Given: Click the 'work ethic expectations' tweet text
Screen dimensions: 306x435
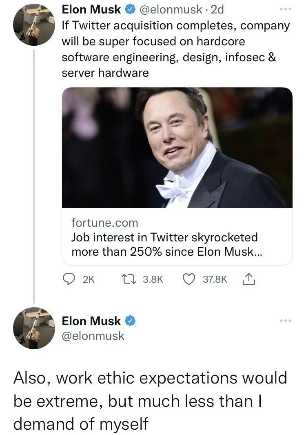Looking at the screenshot, I should tap(150, 401).
